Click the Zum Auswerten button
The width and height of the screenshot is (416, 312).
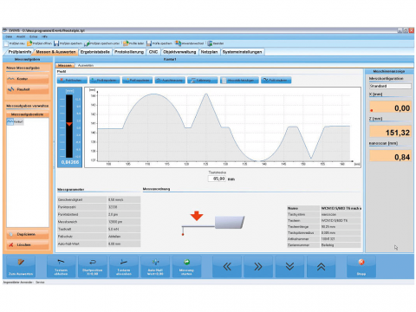[21, 267]
